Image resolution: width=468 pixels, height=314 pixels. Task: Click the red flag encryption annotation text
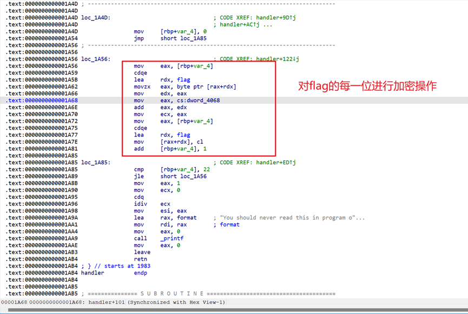pos(367,86)
